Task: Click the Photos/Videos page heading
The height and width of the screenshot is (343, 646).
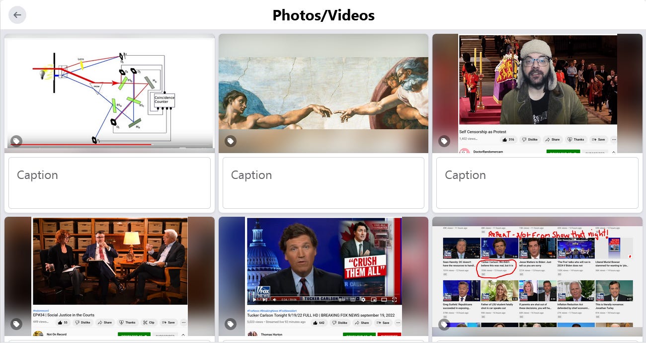Action: [323, 15]
